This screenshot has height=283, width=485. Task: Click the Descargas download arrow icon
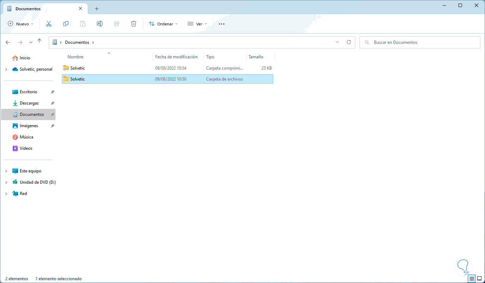pyautogui.click(x=15, y=103)
